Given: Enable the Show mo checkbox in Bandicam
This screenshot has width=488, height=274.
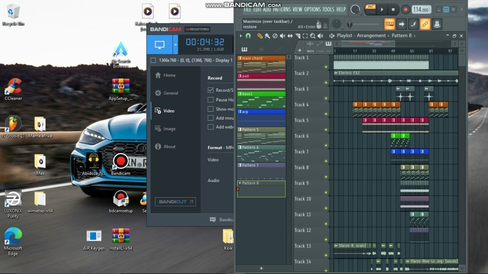Looking at the screenshot, I should (x=210, y=109).
